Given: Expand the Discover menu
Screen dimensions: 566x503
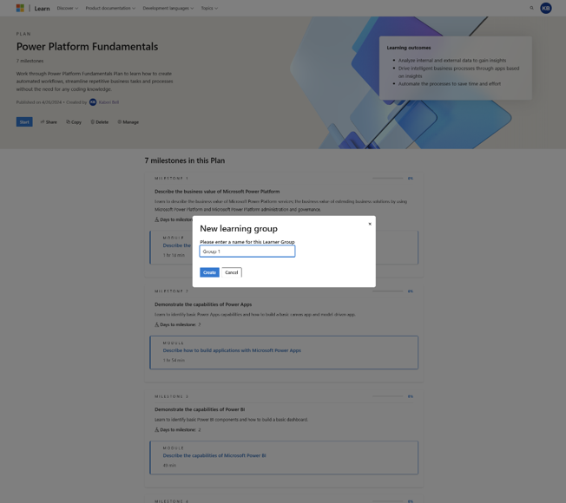Looking at the screenshot, I should tap(68, 8).
